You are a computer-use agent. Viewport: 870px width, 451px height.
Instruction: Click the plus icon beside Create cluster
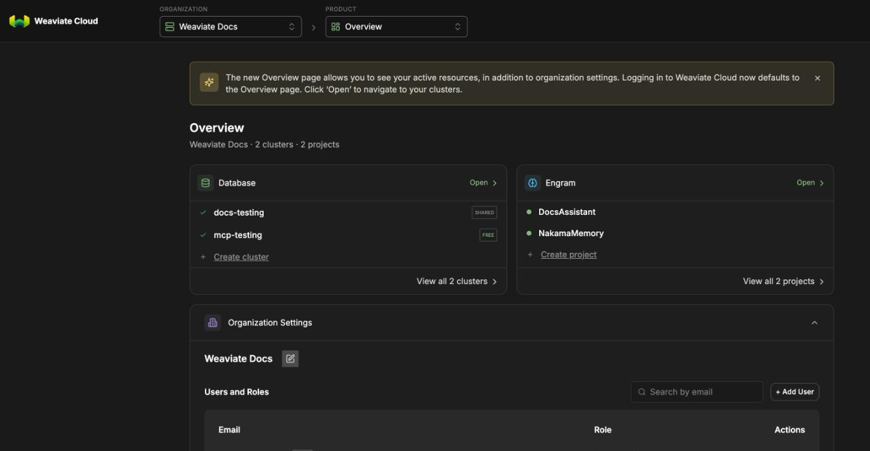(203, 257)
